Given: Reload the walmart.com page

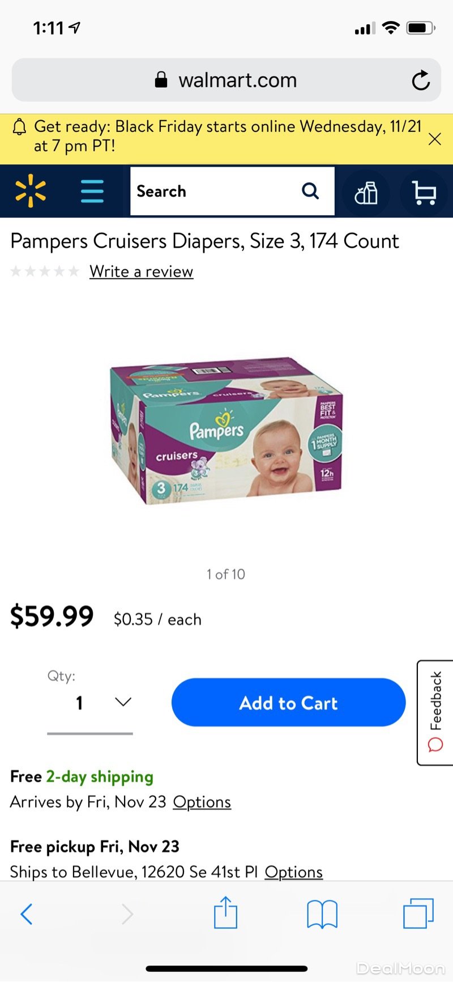Looking at the screenshot, I should point(421,80).
